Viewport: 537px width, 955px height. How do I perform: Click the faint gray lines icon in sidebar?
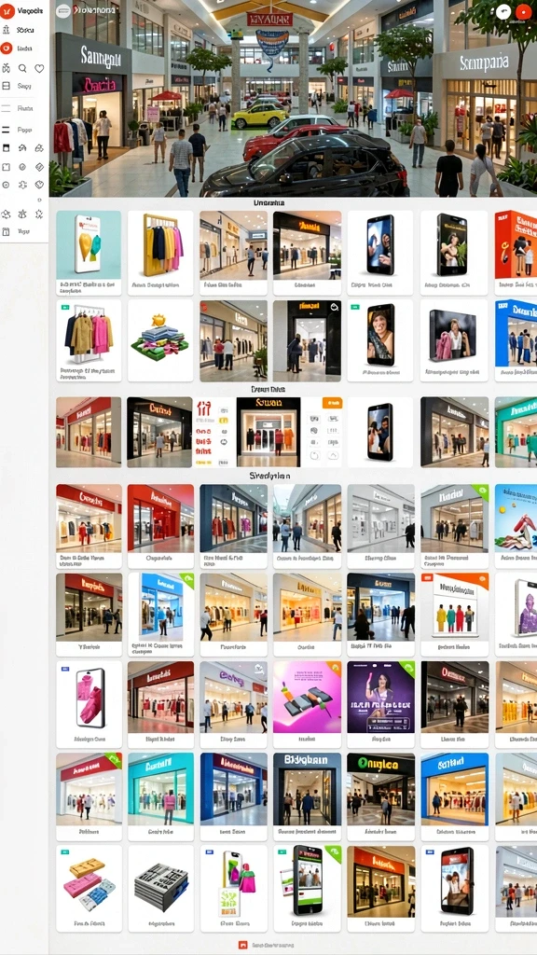(x=7, y=108)
